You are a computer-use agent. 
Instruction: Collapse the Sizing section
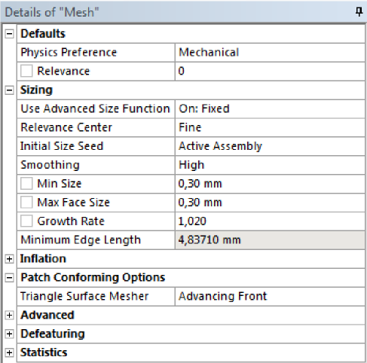click(9, 90)
